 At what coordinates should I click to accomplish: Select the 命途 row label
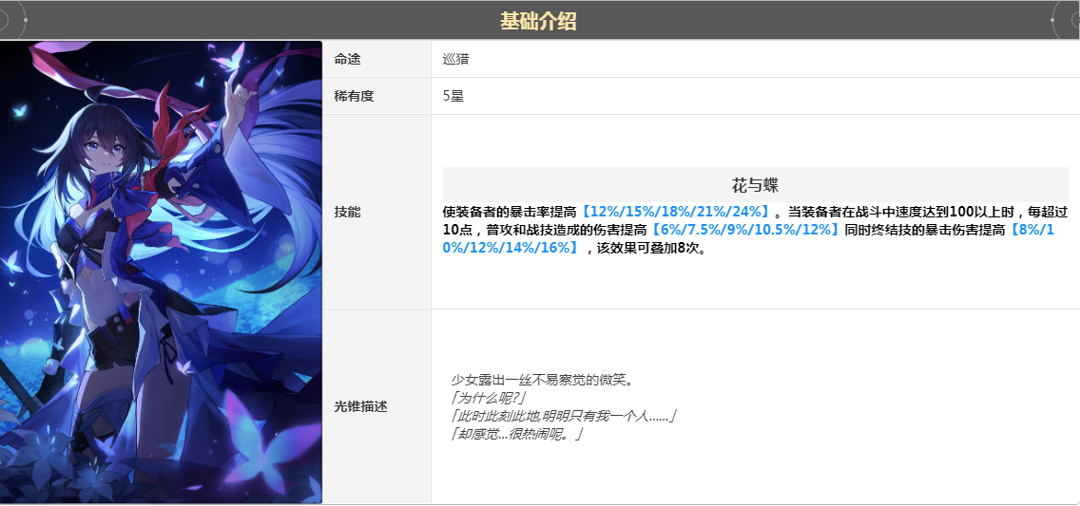(x=347, y=59)
